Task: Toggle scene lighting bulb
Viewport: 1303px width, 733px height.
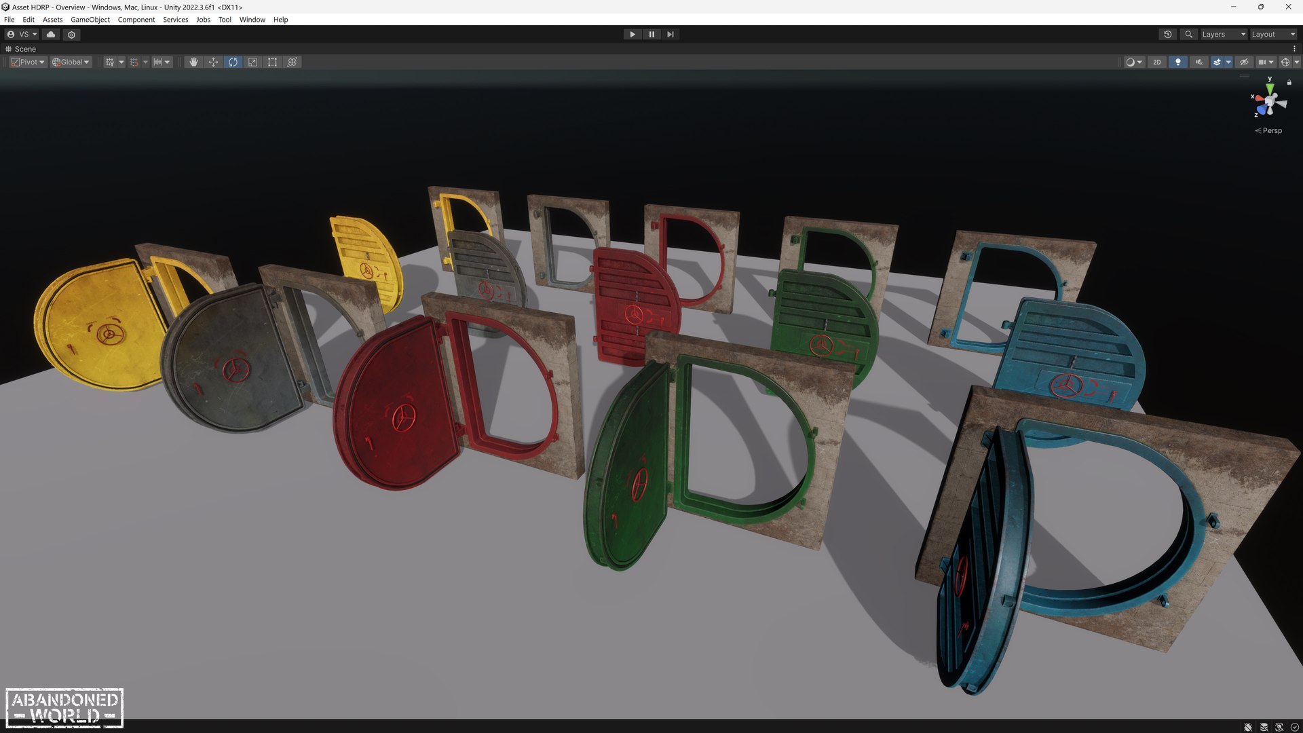Action: 1178,62
